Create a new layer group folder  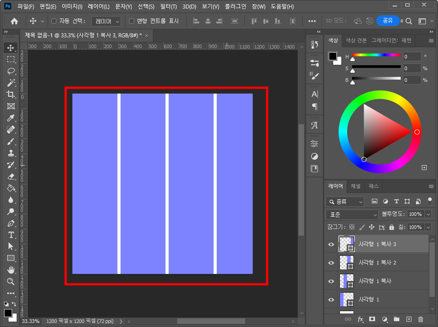(397, 319)
